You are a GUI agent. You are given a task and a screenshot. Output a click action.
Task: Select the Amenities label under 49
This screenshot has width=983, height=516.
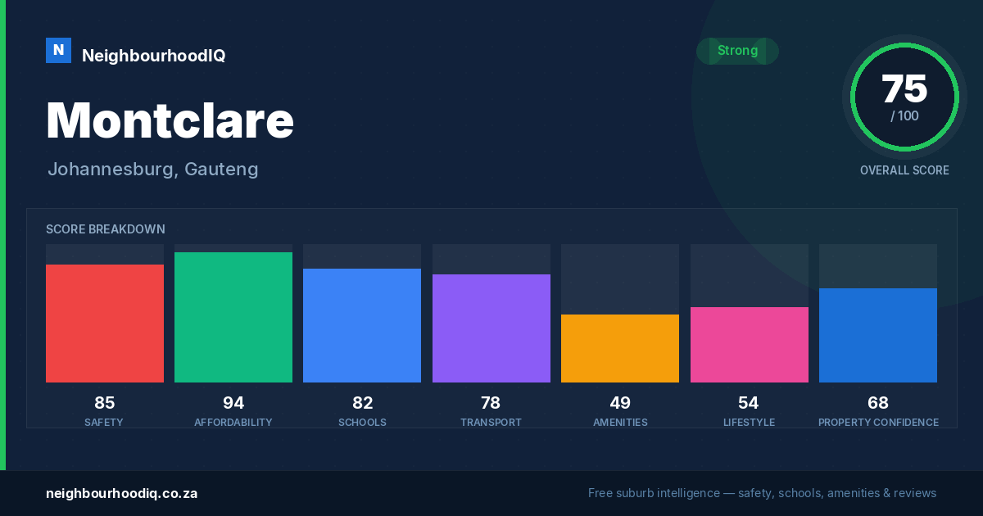pyautogui.click(x=620, y=423)
